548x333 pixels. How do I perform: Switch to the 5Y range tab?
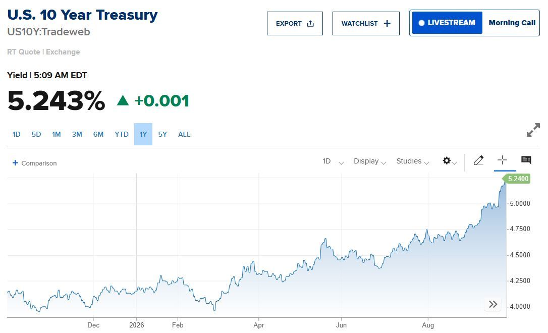[162, 134]
